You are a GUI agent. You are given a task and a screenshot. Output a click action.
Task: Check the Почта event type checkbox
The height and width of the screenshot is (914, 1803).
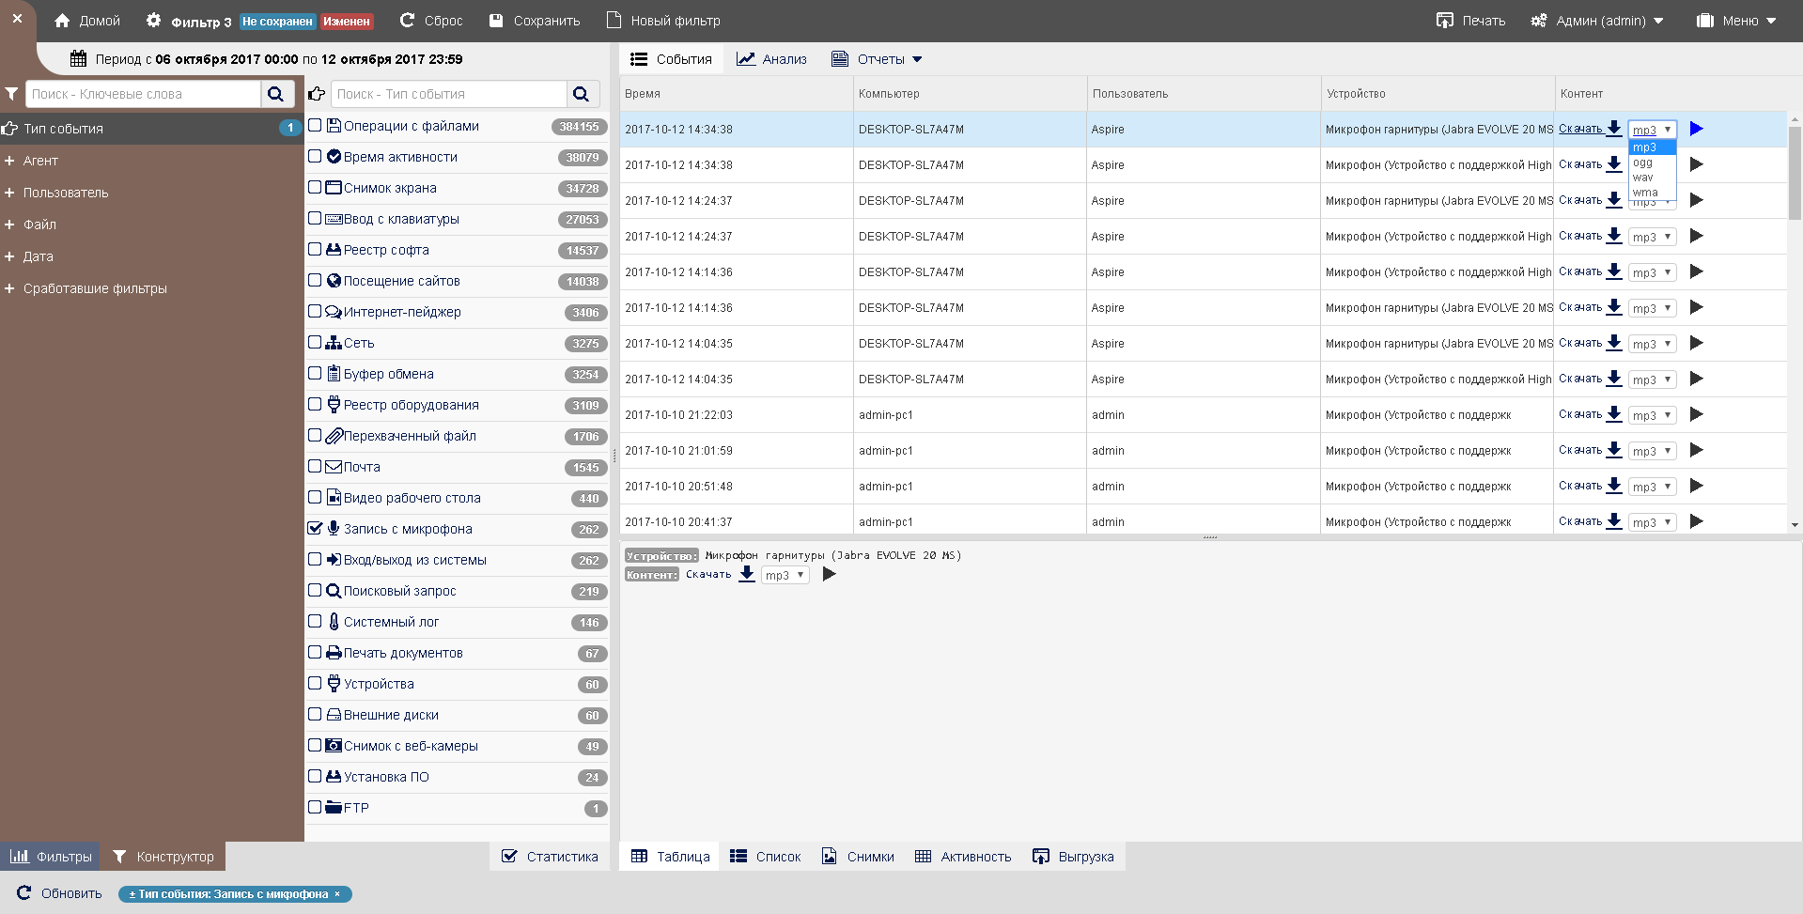point(316,467)
